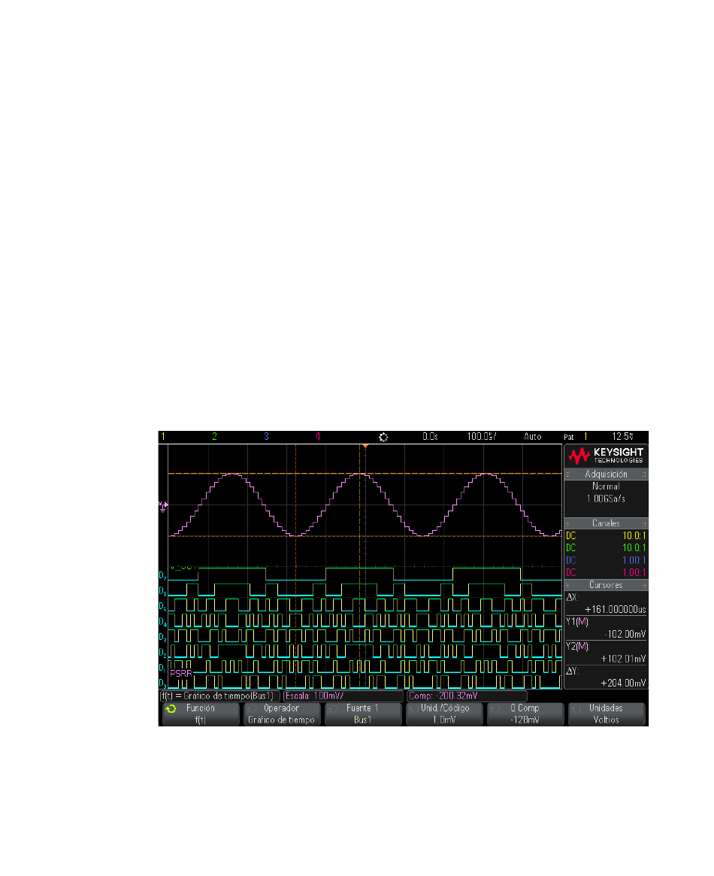
Task: Click the 12.5 trigger level value
Action: [622, 436]
